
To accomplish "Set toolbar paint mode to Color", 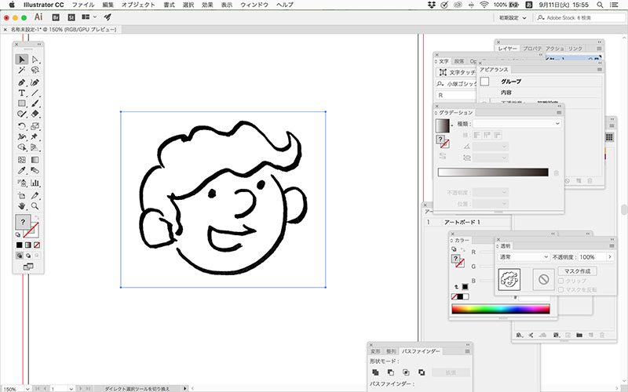I will pyautogui.click(x=19, y=245).
